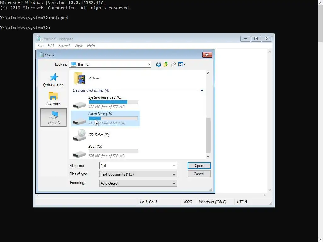This screenshot has height=242, width=323.
Task: Expand the File name dropdown arrow
Action: point(174,166)
